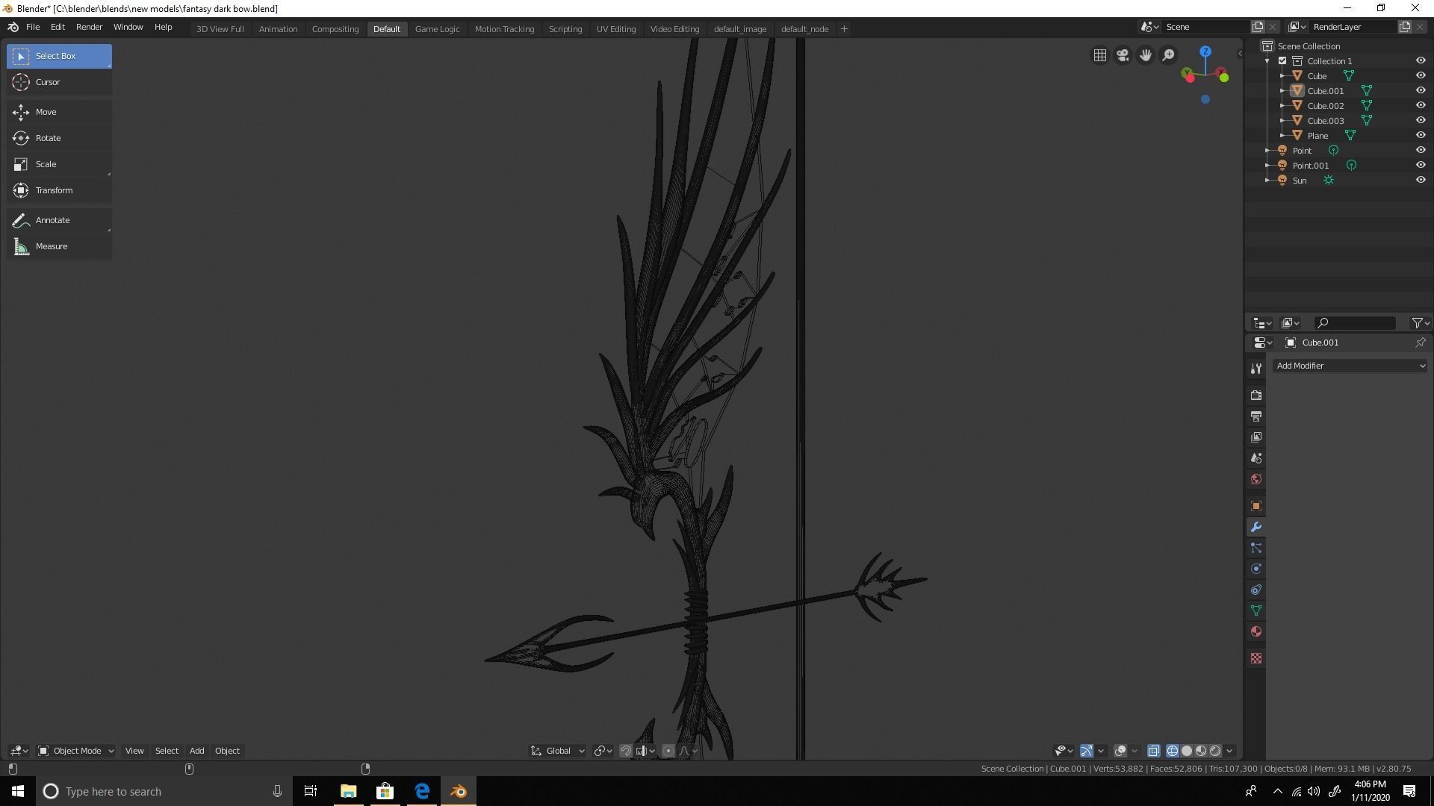This screenshot has height=806, width=1434.
Task: Click the Zoom magnifier in the viewport gizmos
Action: point(1168,54)
